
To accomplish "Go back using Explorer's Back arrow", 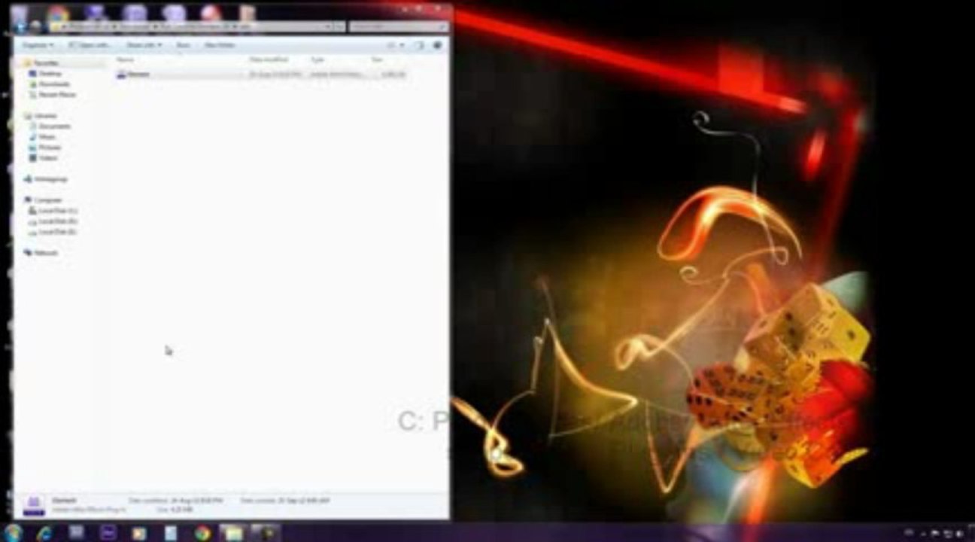I will [20, 26].
